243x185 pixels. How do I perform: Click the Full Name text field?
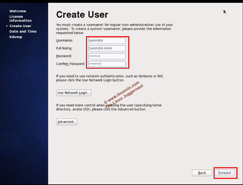[x=107, y=48]
